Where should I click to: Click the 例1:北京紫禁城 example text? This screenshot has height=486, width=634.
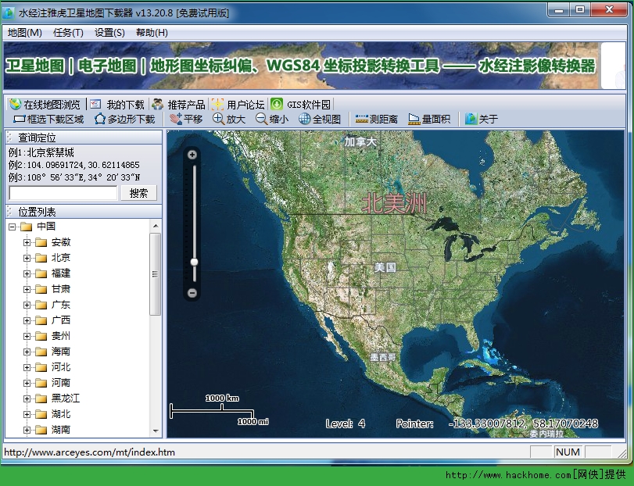[41, 152]
